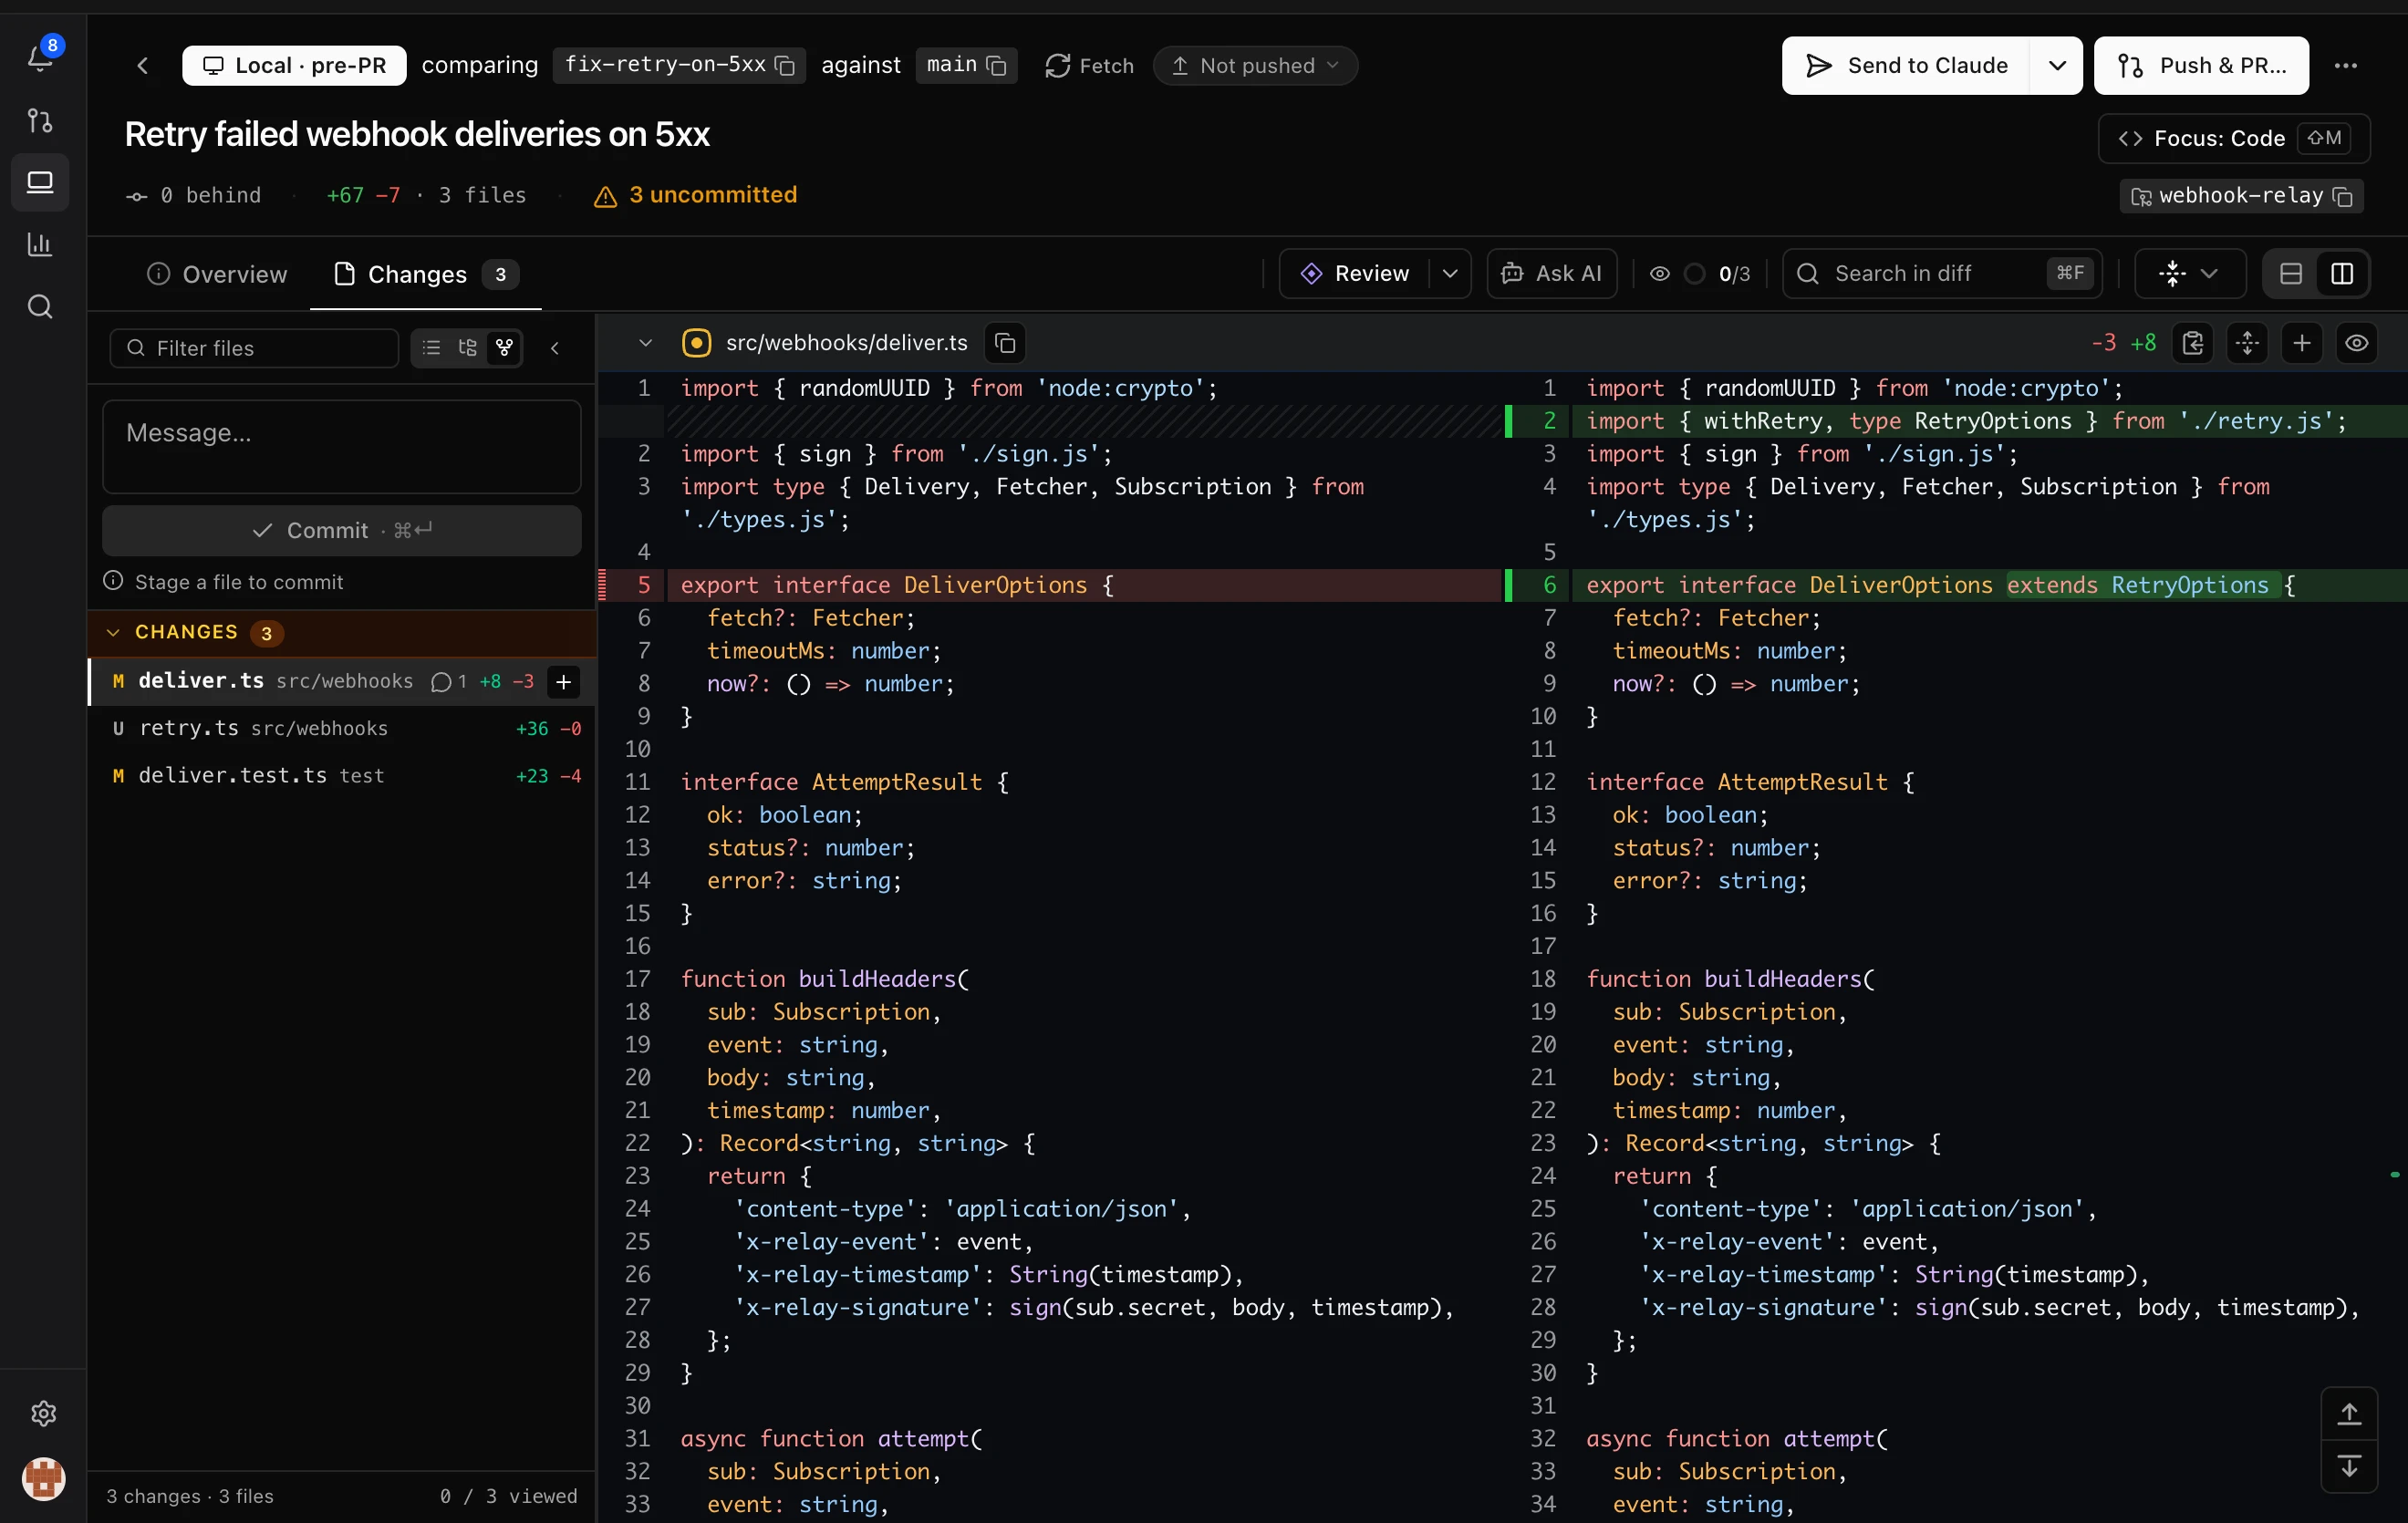Copy the src/webhooks/deliver.ts file path
This screenshot has height=1523, width=2408.
[1005, 343]
